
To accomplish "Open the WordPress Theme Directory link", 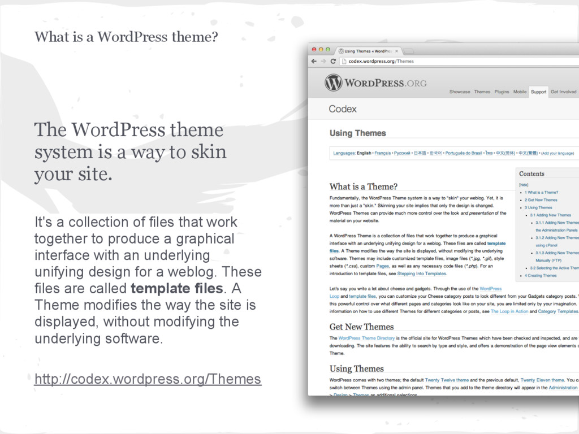I will pyautogui.click(x=366, y=338).
